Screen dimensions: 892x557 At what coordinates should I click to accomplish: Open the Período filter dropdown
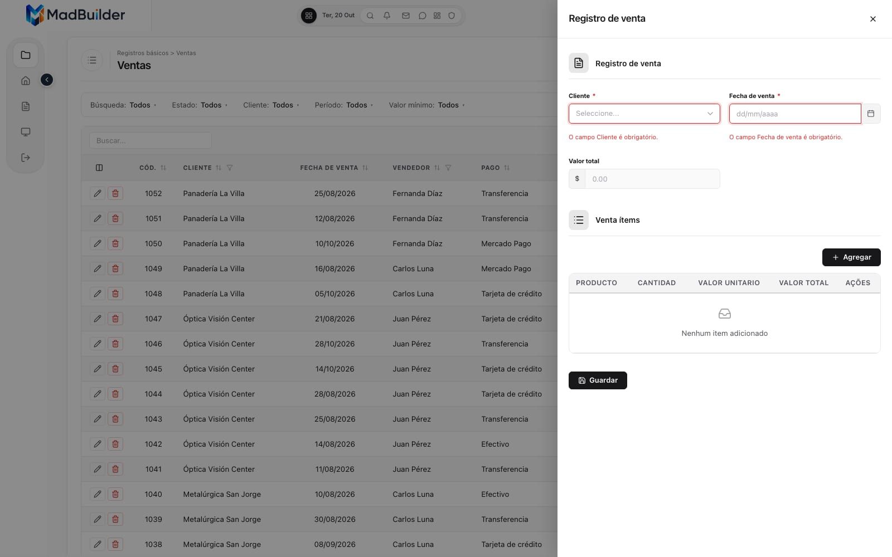pyautogui.click(x=344, y=105)
